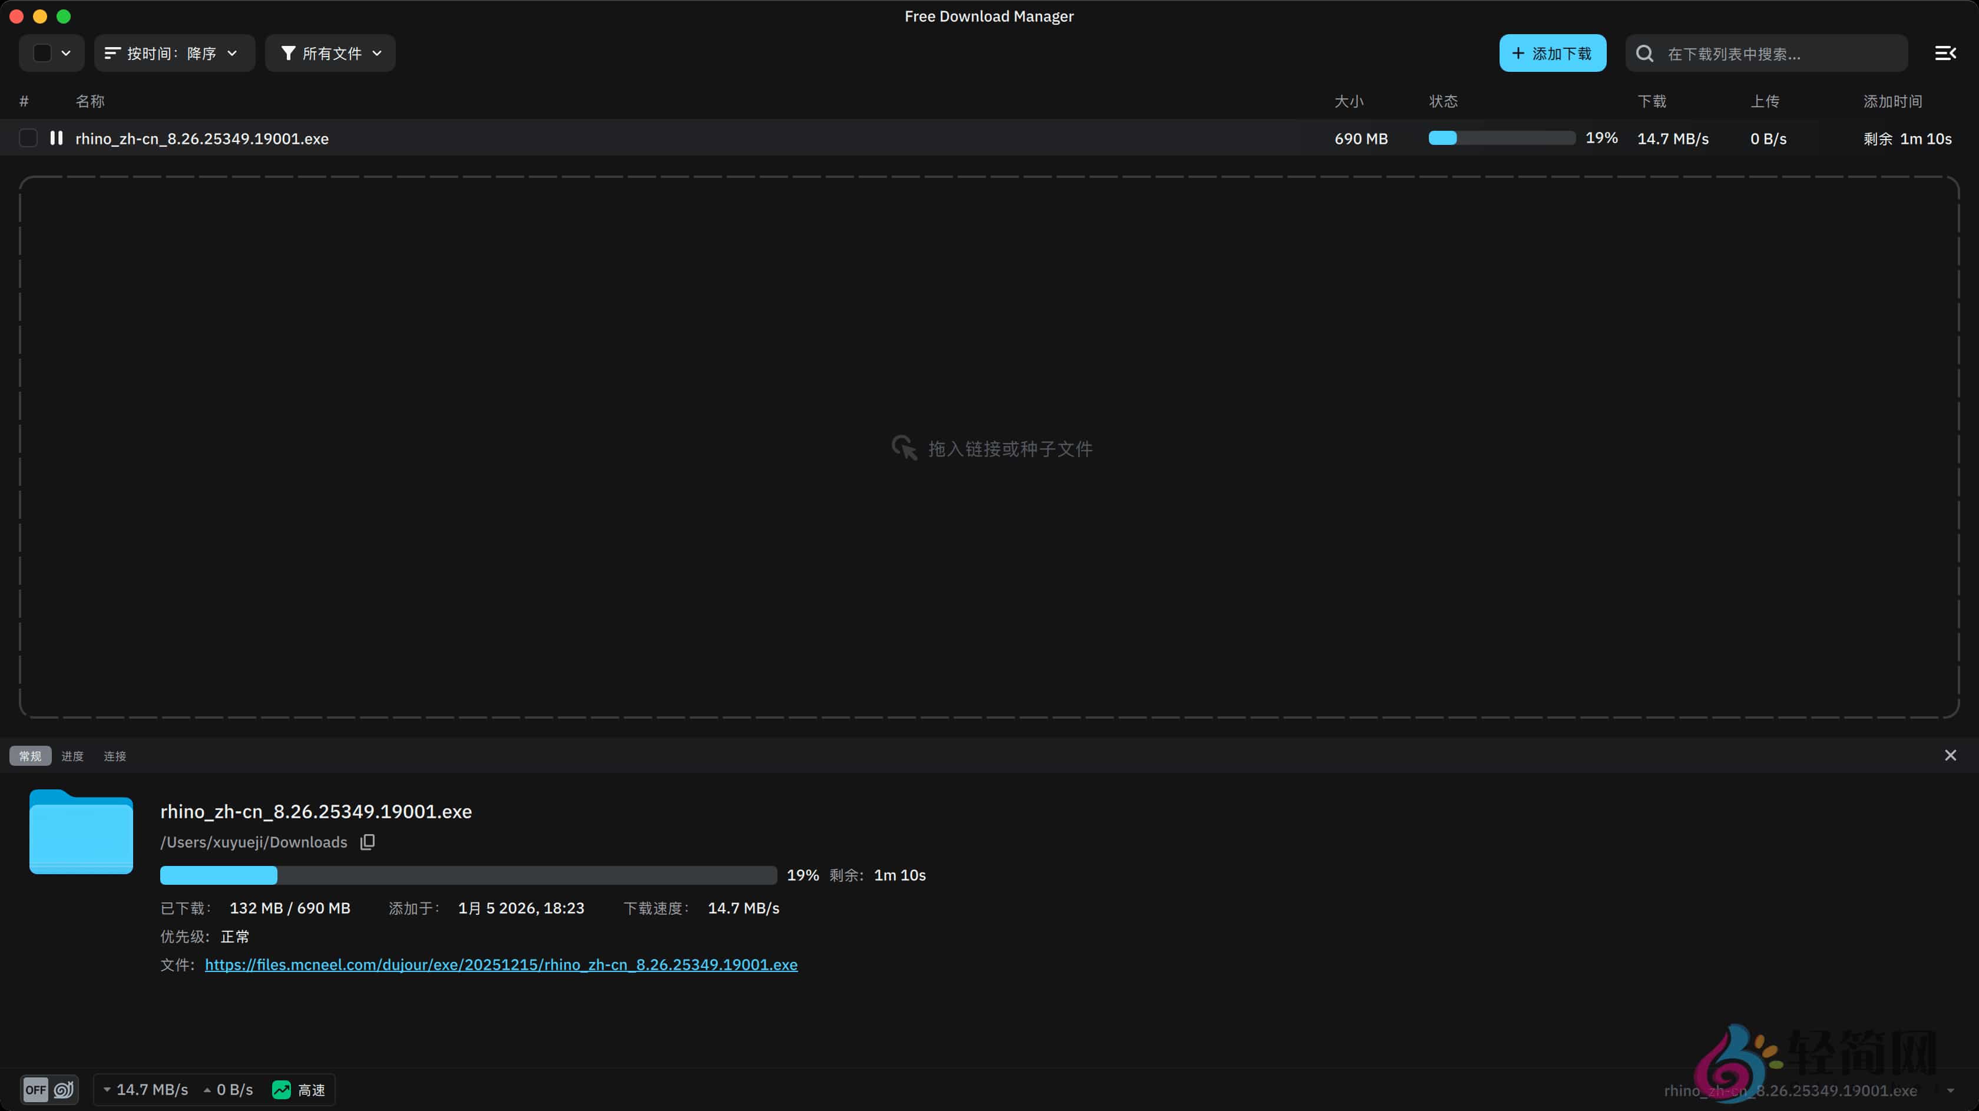The image size is (1979, 1111).
Task: Switch to the 进度 tab
Action: (72, 755)
